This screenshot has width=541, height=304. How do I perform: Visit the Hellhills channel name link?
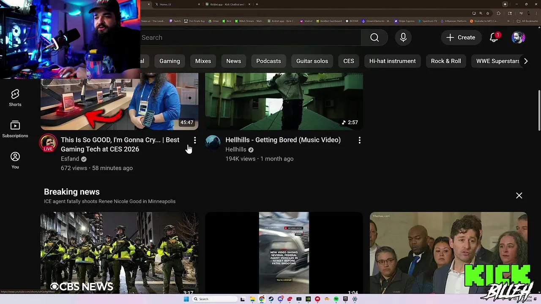click(236, 149)
